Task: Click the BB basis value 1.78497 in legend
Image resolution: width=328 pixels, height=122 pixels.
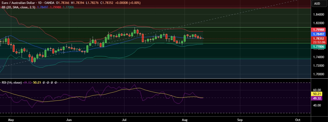Action: [42, 7]
